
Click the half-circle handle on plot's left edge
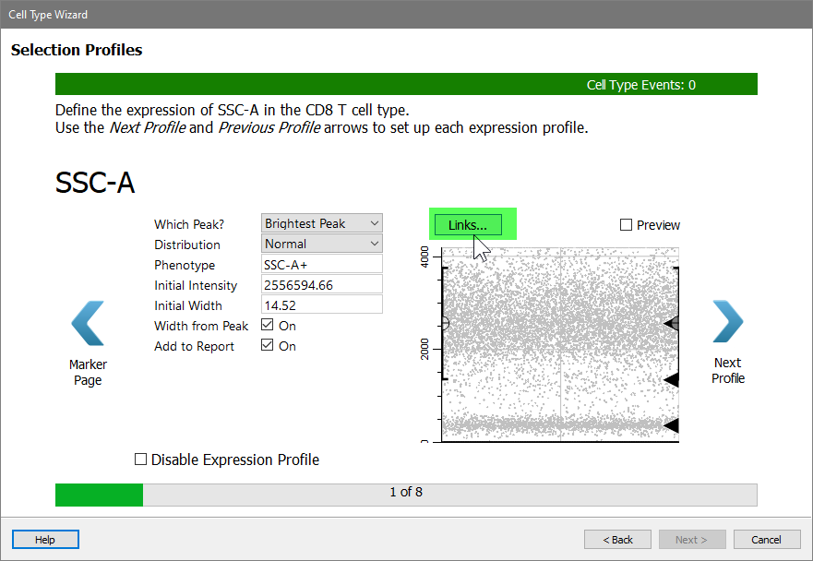point(444,323)
